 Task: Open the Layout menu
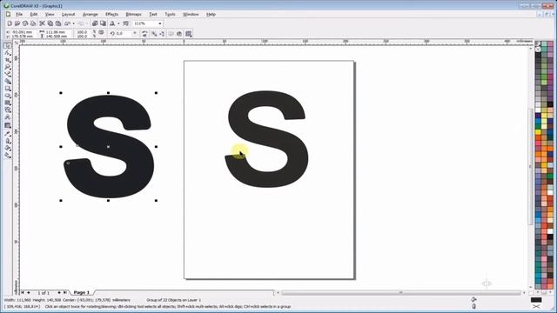click(68, 14)
